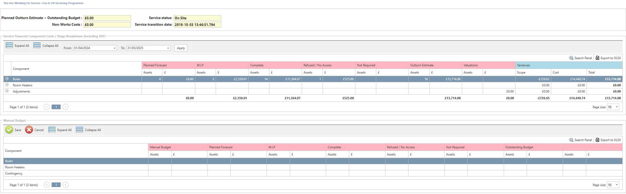This screenshot has width=626, height=194.
Task: Click the Non-Works Costs field
Action: tap(107, 25)
